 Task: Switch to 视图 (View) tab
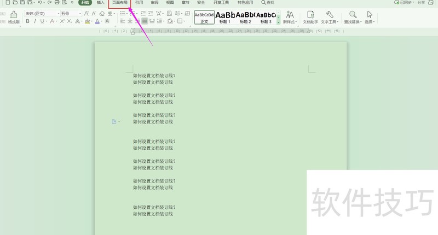point(170,3)
